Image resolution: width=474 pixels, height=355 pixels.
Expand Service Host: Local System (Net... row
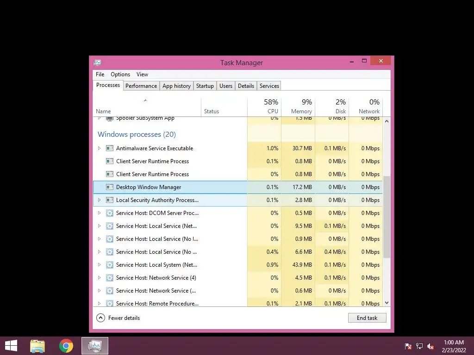pyautogui.click(x=99, y=265)
